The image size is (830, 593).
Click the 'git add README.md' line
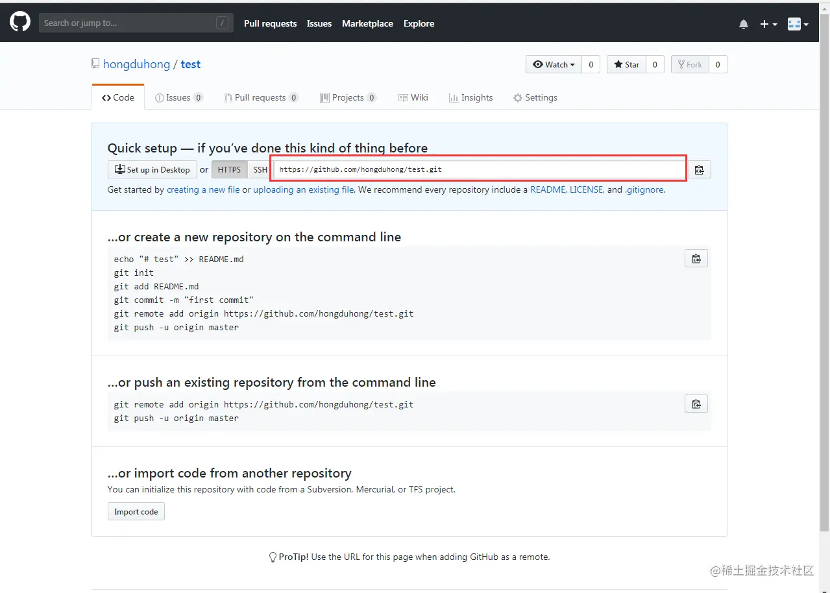[156, 286]
